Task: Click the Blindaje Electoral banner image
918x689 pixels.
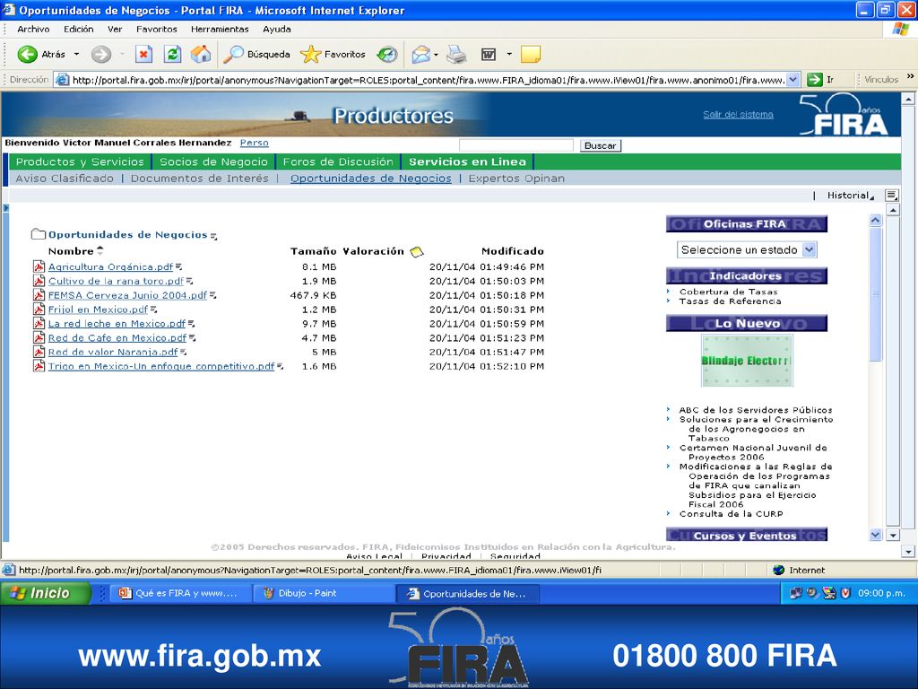Action: pos(747,361)
